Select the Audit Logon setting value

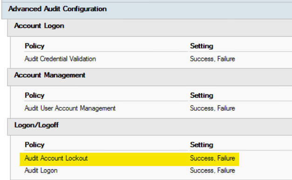pos(212,171)
